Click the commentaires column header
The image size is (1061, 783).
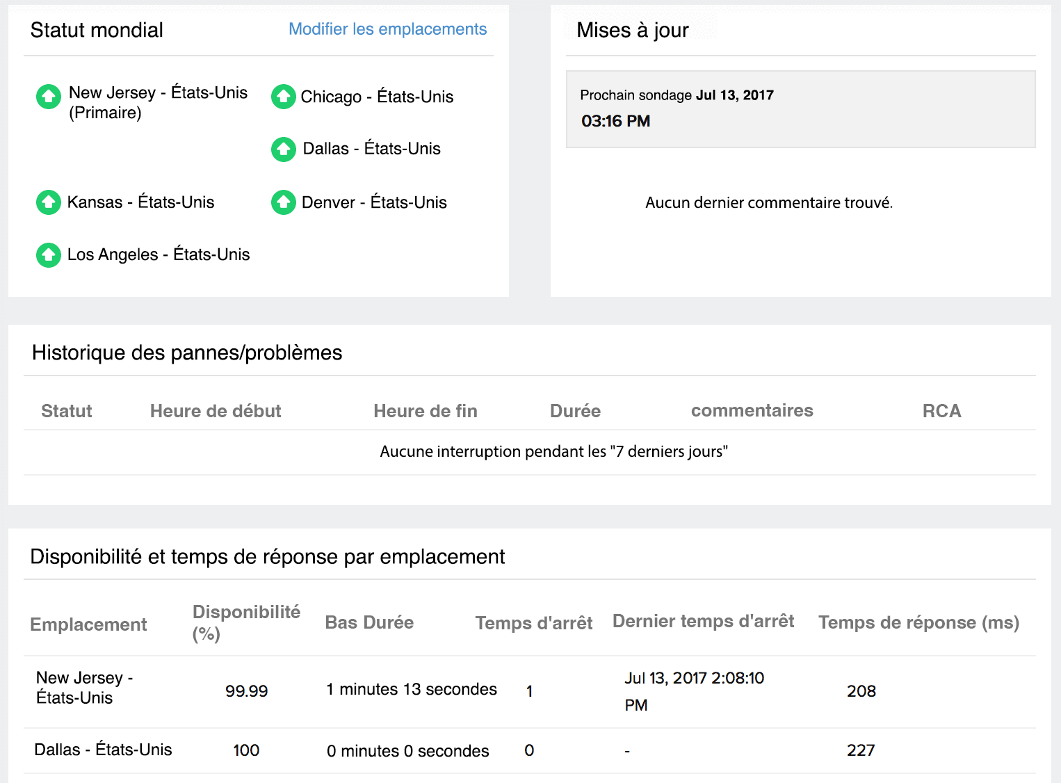[x=752, y=410]
